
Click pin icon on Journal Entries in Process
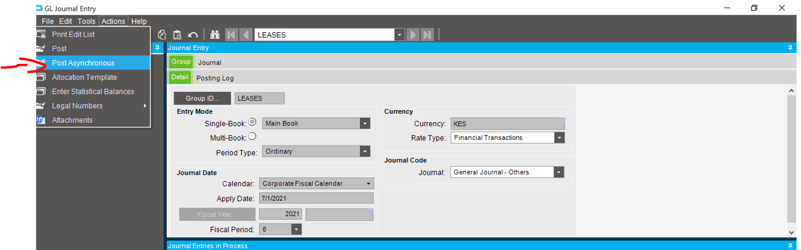coord(790,246)
